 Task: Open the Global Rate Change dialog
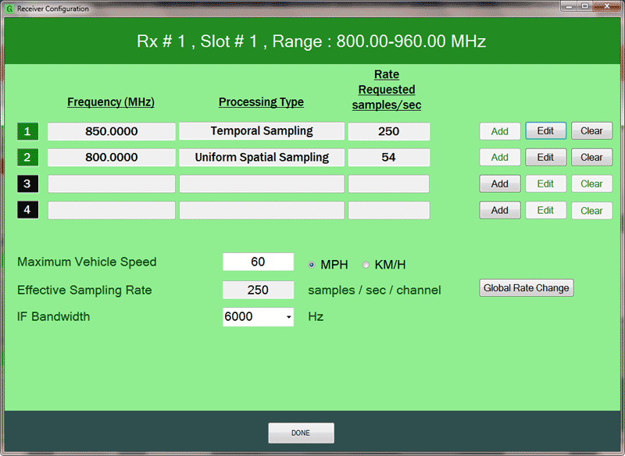point(526,287)
